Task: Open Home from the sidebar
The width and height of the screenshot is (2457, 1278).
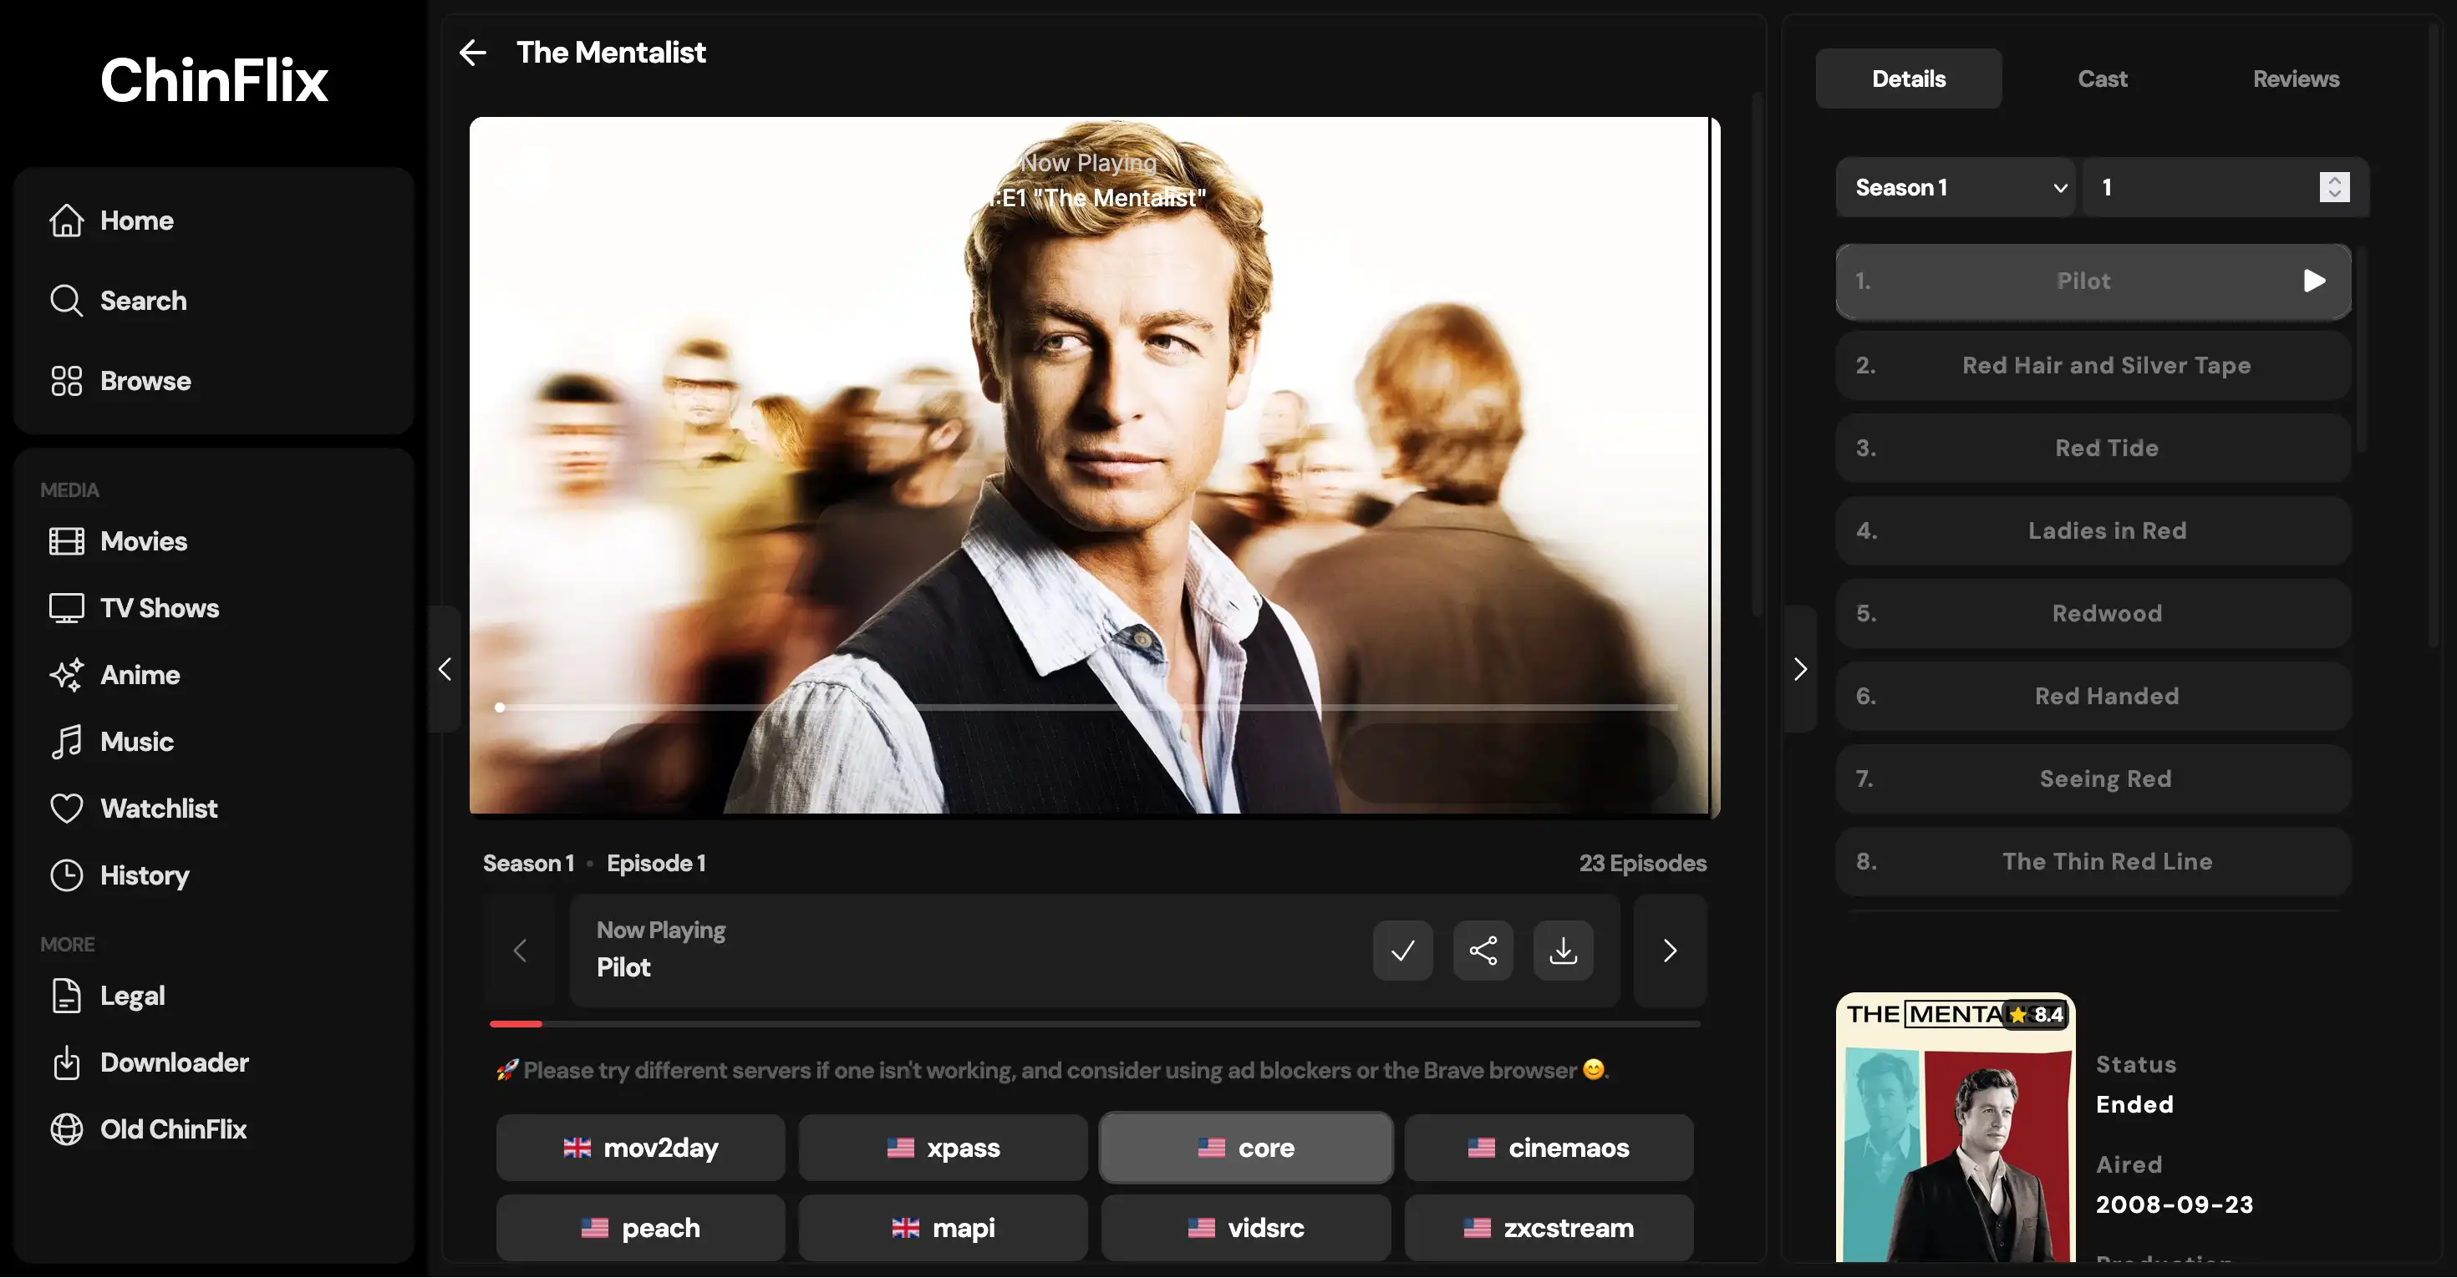Action: pos(214,221)
